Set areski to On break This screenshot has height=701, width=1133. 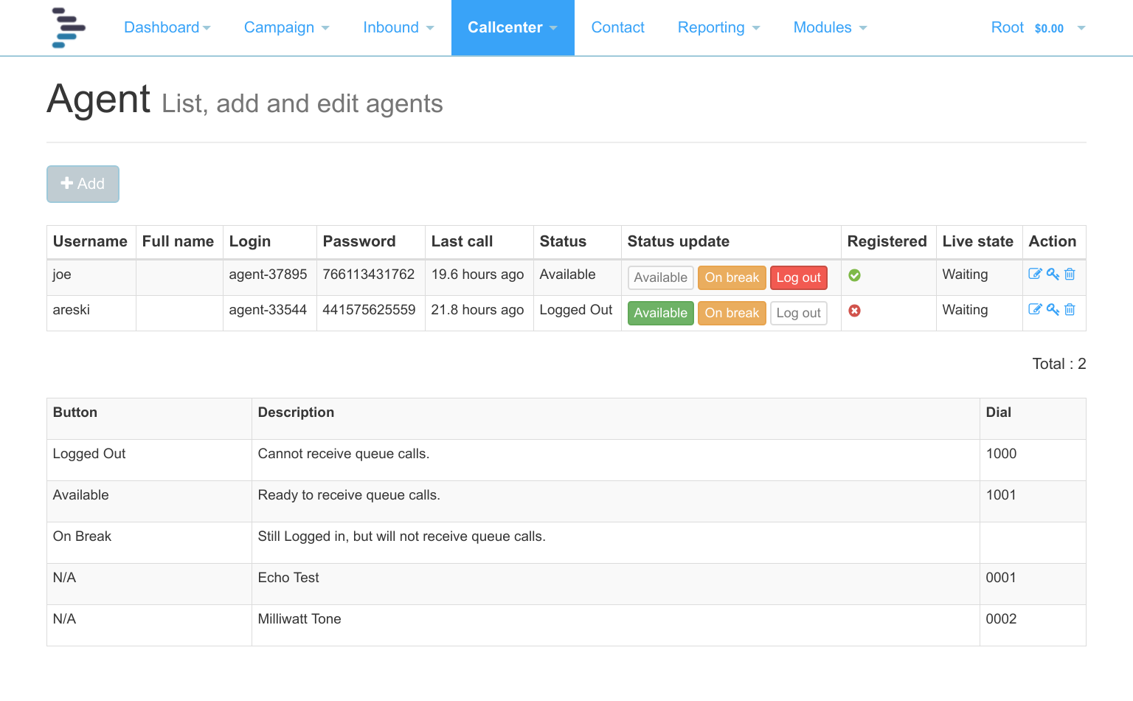[732, 313]
